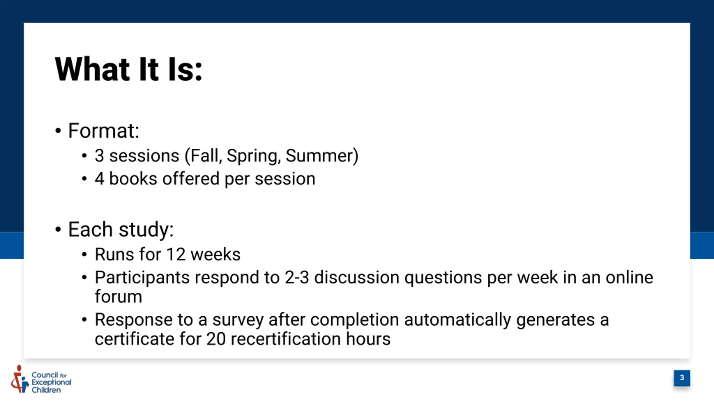Click the 'Format:' bullet heading
The height and width of the screenshot is (401, 714).
coord(103,130)
